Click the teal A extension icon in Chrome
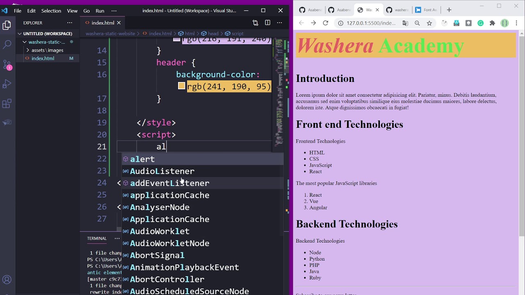Screen dimensions: 525x295 pos(456,23)
